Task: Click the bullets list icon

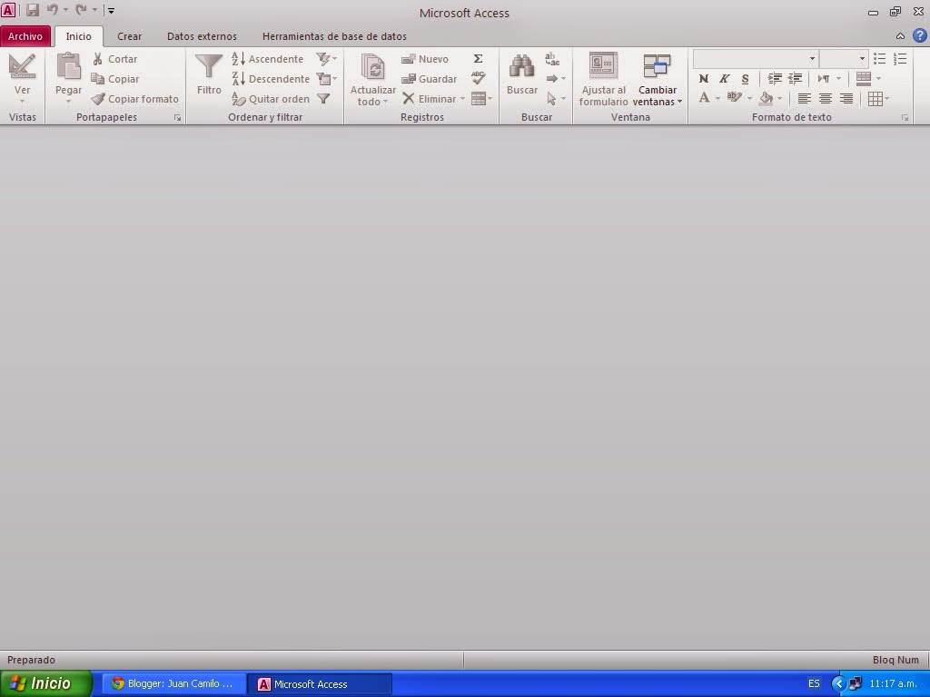Action: 879,59
